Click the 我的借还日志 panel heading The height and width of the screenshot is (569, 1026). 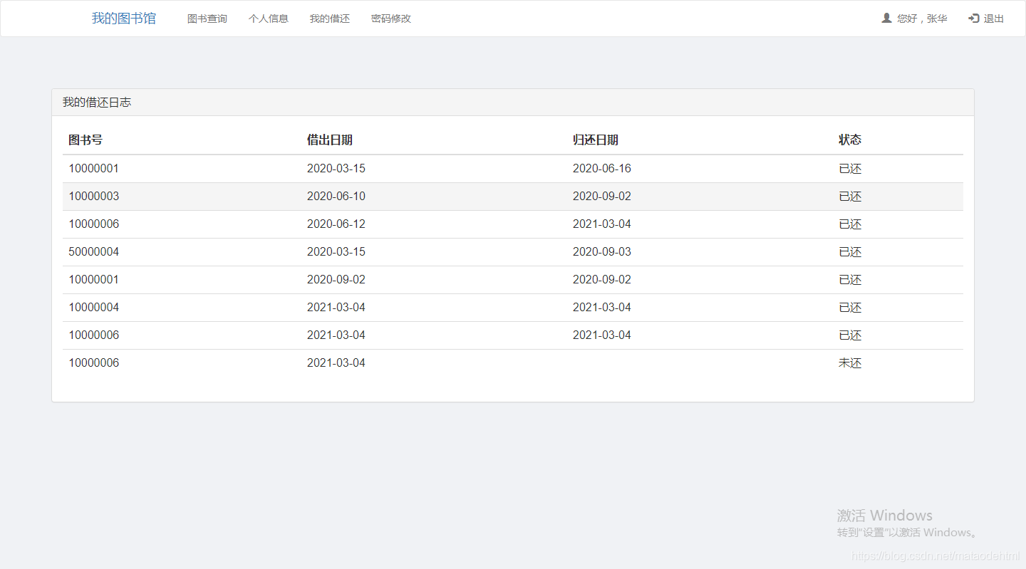97,103
